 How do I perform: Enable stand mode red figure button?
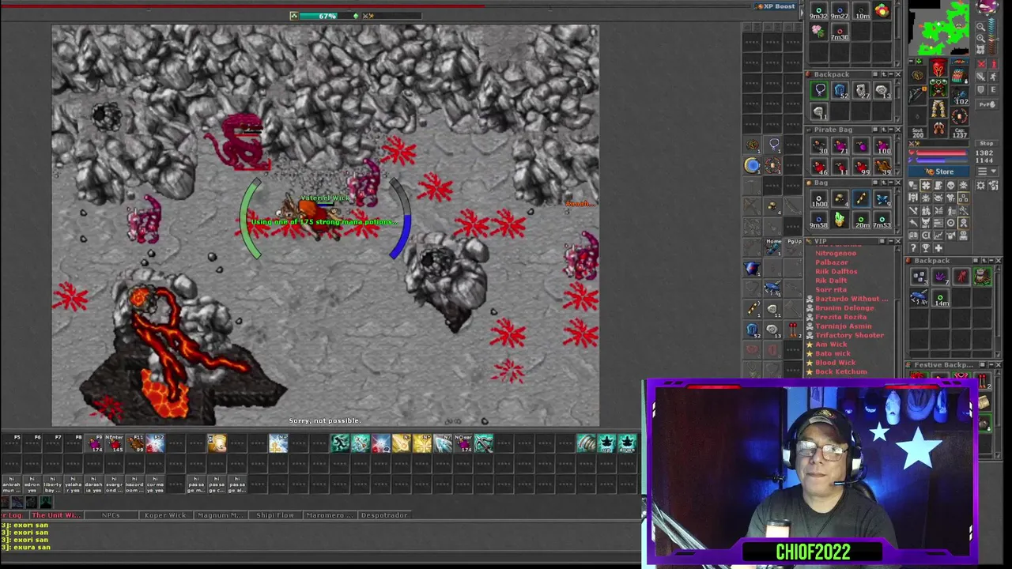[993, 64]
